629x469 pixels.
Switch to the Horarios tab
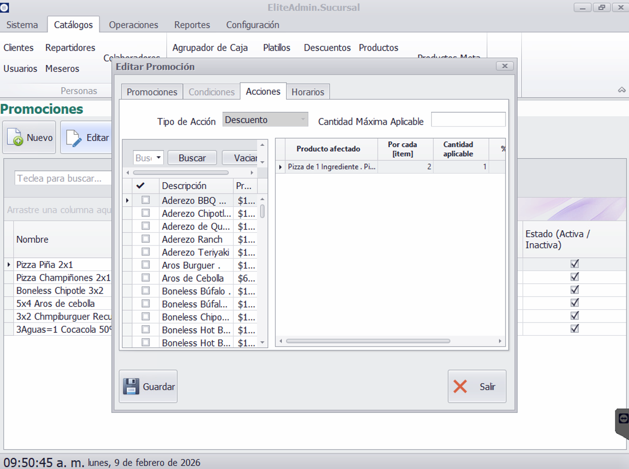(308, 92)
